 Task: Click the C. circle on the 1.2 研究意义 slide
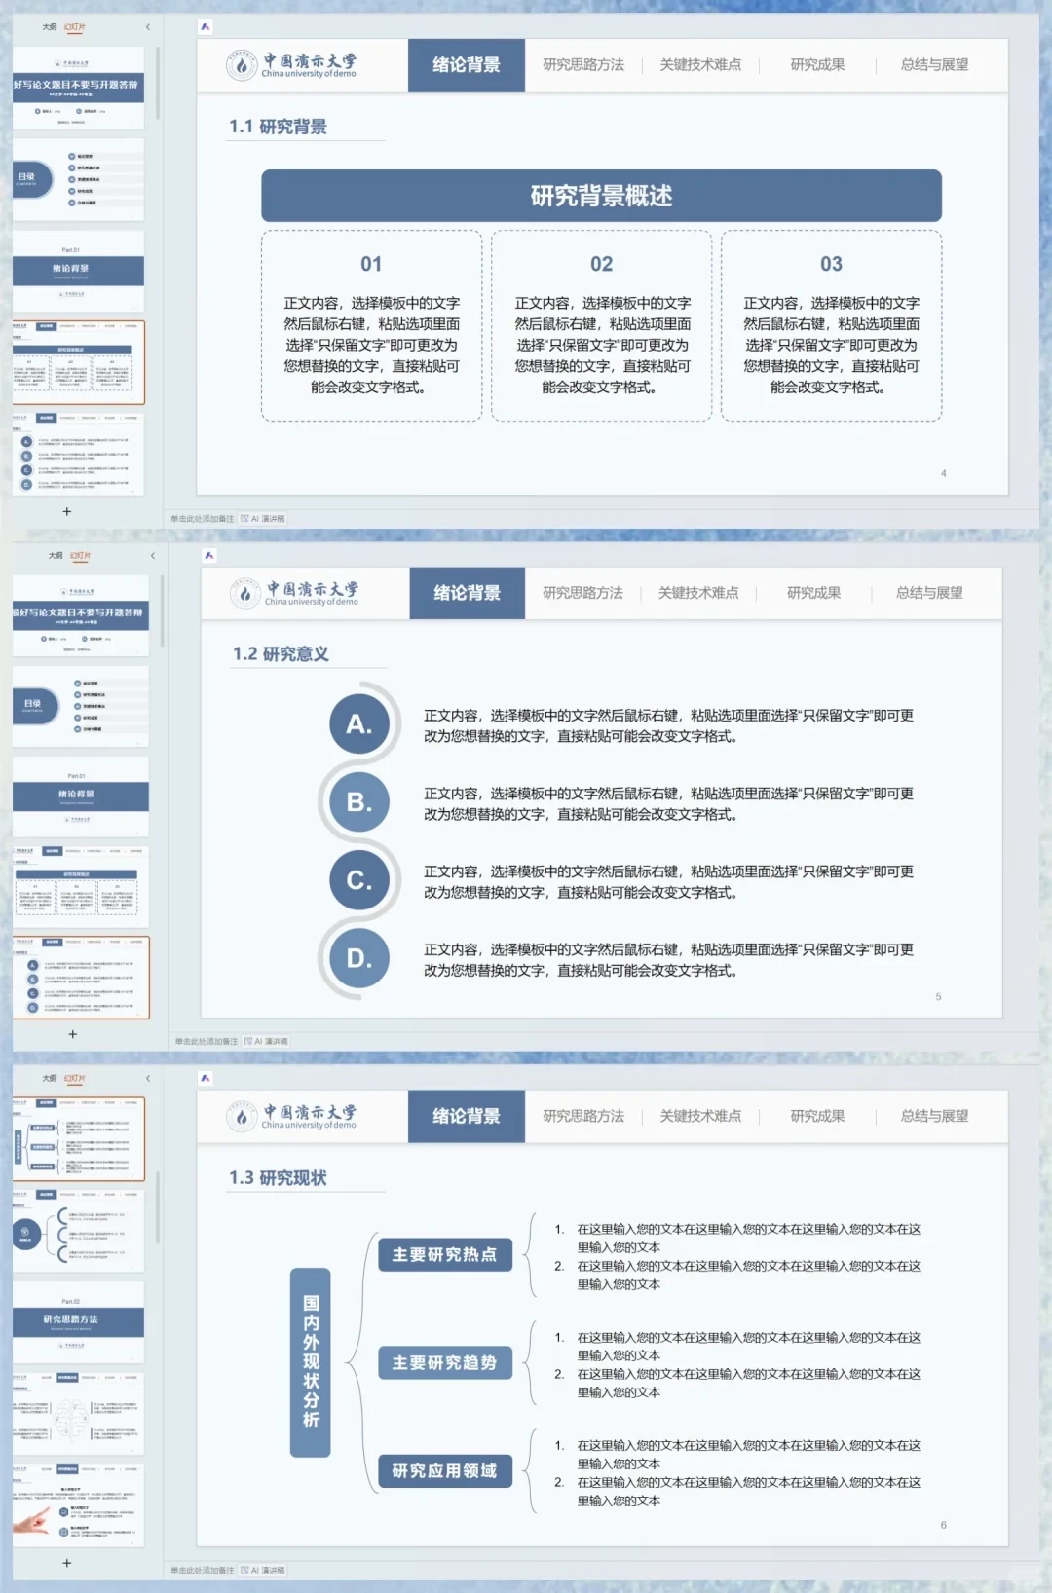click(x=359, y=880)
